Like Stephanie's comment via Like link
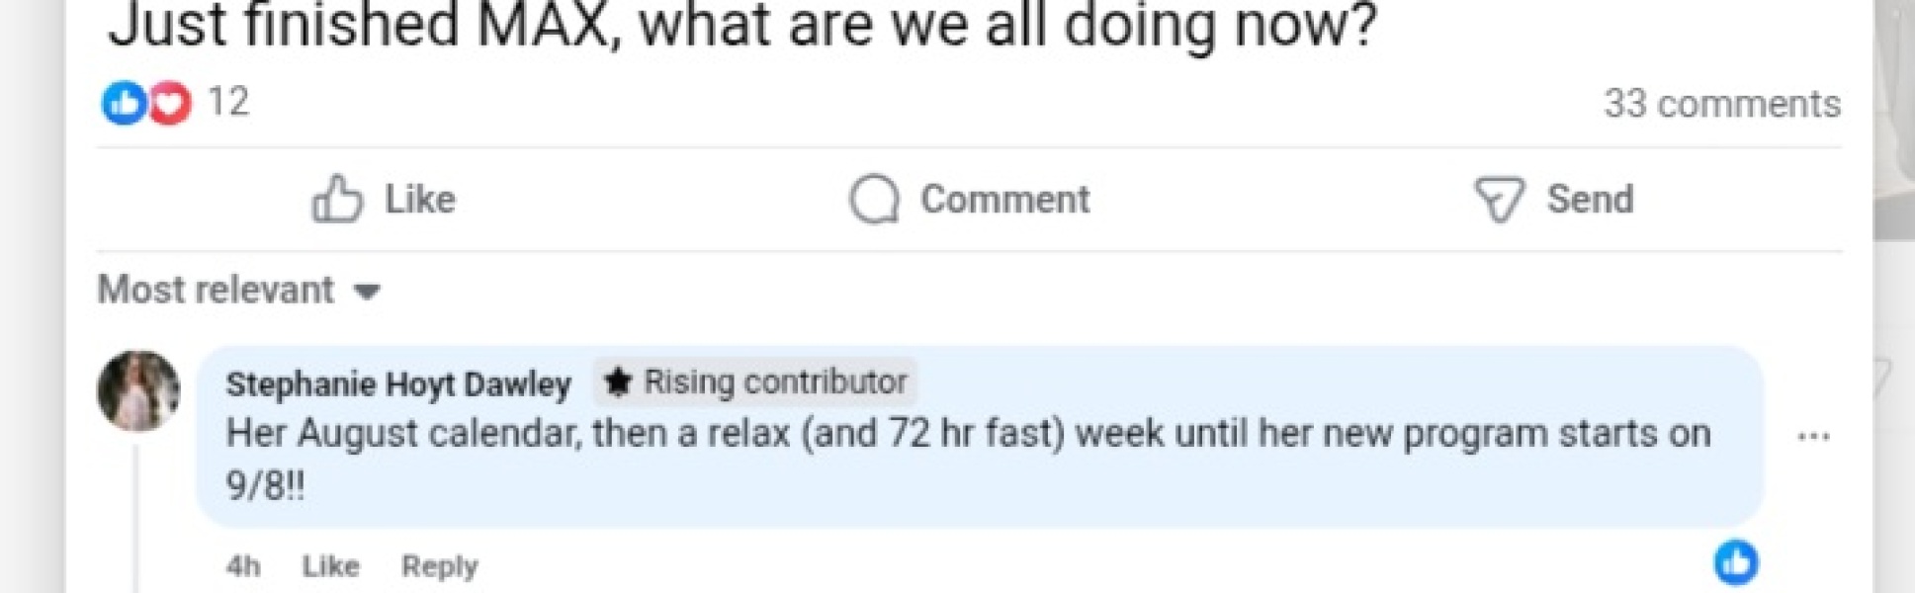 [330, 566]
